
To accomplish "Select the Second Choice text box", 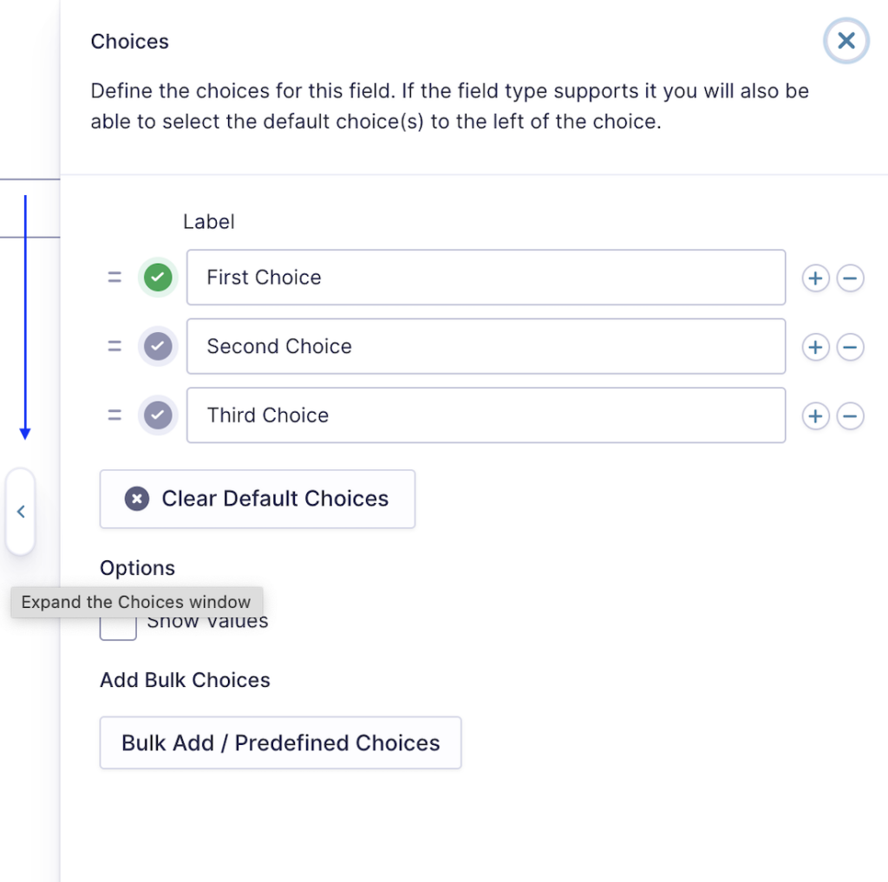I will point(486,346).
